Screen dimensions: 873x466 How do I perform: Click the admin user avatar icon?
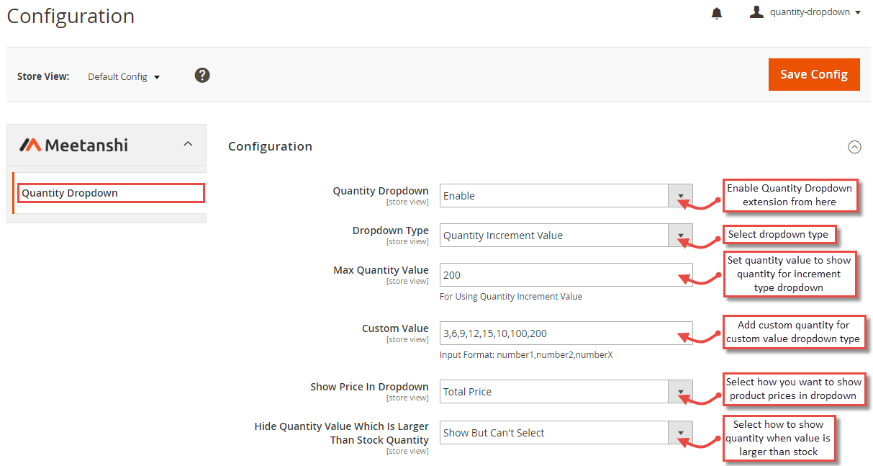tap(756, 12)
